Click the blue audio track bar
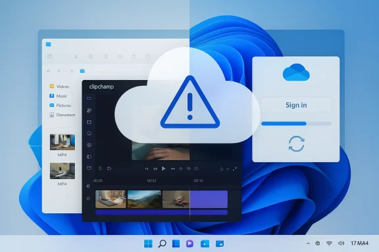The height and width of the screenshot is (252, 379). click(x=161, y=212)
